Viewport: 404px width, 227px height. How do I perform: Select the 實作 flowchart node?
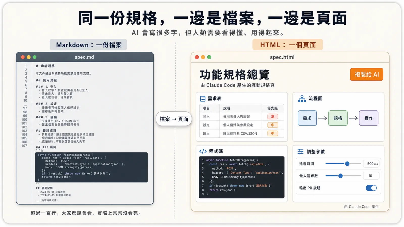coord(369,118)
